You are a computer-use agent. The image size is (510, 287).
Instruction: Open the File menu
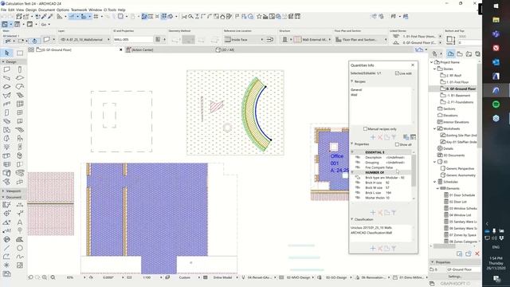[x=3, y=10]
